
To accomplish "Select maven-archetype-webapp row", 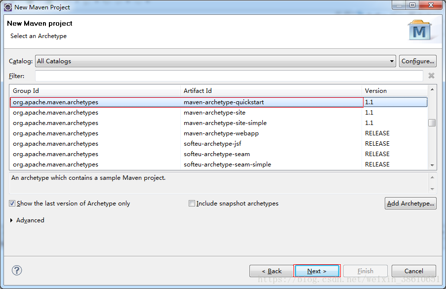I will (x=218, y=133).
